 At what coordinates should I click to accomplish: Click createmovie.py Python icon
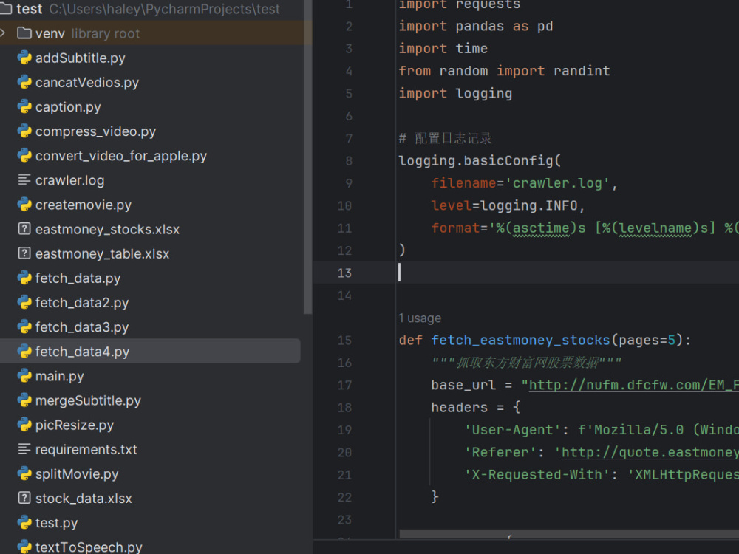point(24,205)
